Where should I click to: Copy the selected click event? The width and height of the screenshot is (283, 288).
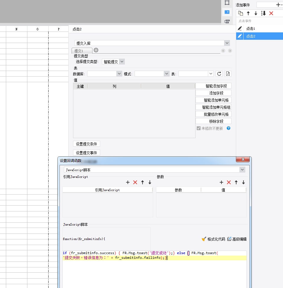coord(240,13)
